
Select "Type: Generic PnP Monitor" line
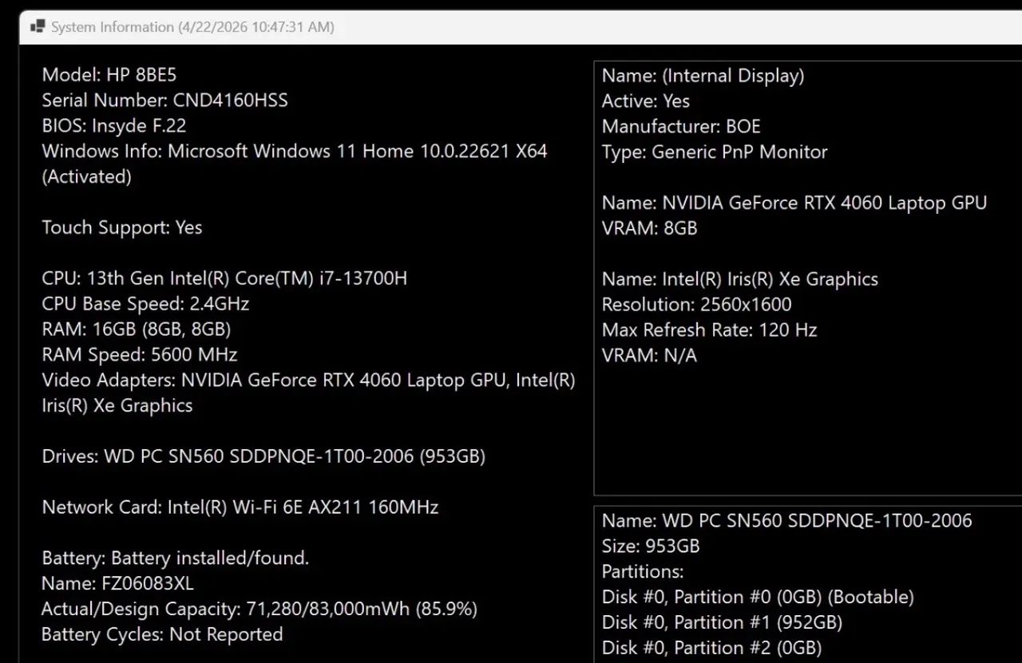[715, 152]
